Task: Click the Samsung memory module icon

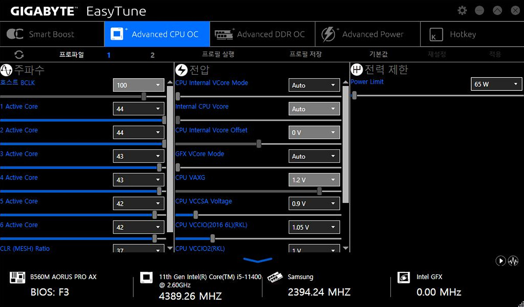Action: (x=275, y=277)
